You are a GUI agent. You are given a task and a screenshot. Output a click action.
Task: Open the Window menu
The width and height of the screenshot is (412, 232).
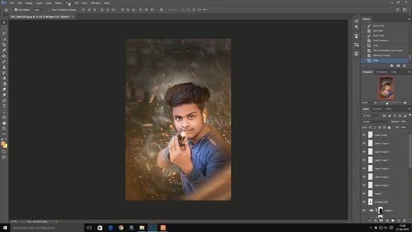tap(95, 3)
